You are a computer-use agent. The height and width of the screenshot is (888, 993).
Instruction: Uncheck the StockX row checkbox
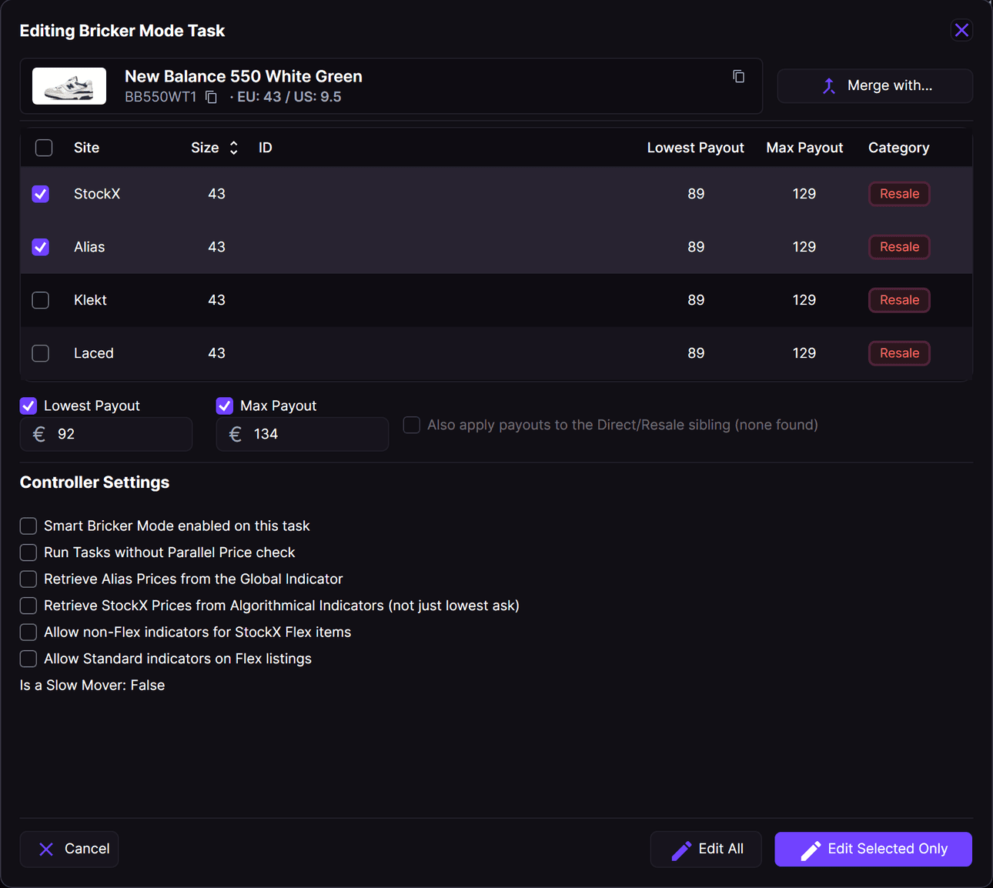(x=41, y=194)
